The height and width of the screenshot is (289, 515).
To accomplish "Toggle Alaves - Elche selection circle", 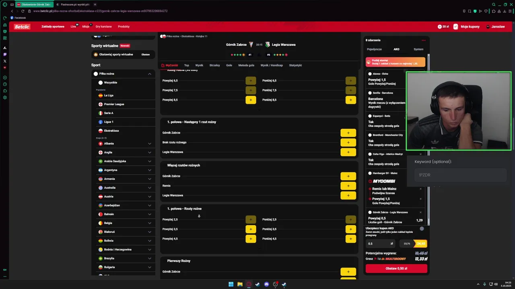I will pos(370,74).
